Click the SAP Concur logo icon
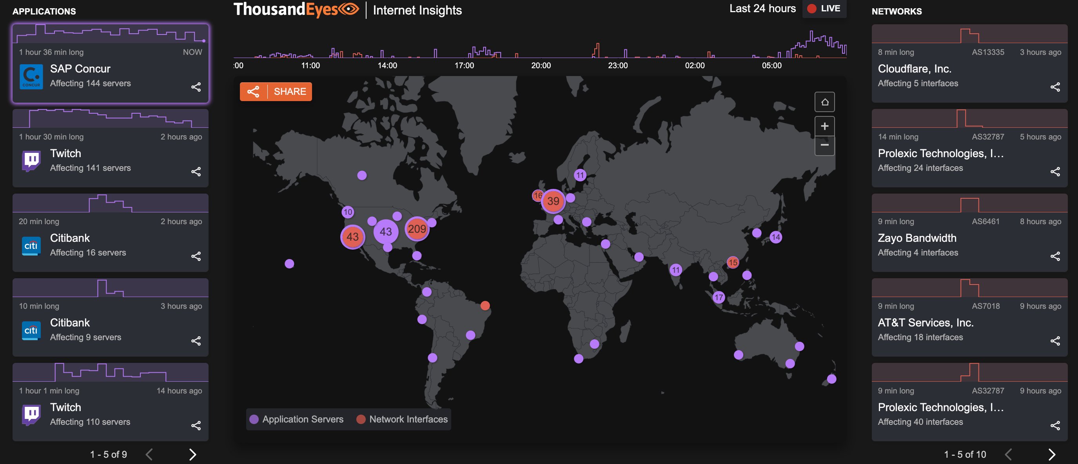 click(x=31, y=76)
